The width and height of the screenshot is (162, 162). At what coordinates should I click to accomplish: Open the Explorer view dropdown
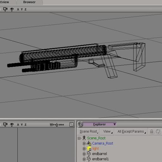[x=99, y=124]
